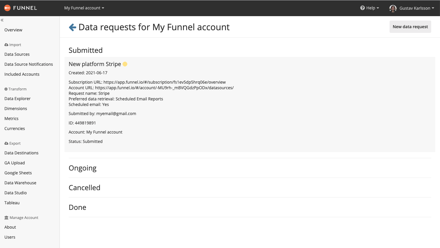Open the Help dropdown menu

tap(370, 8)
